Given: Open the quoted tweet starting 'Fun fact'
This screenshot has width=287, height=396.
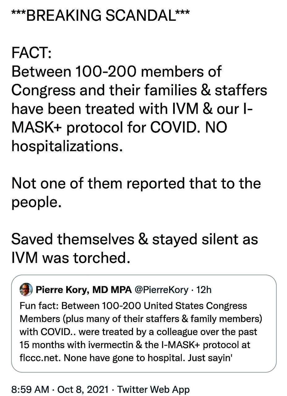Looking at the screenshot, I should (143, 323).
